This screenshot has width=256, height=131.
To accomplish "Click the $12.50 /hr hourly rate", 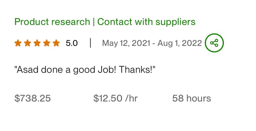I will pyautogui.click(x=115, y=98).
